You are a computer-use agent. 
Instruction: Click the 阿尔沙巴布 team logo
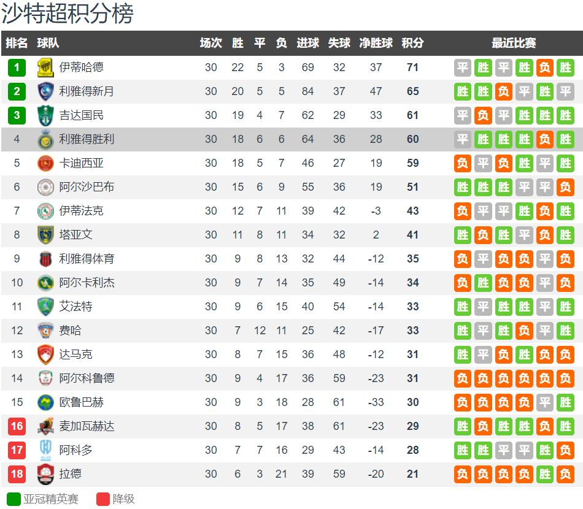[45, 187]
